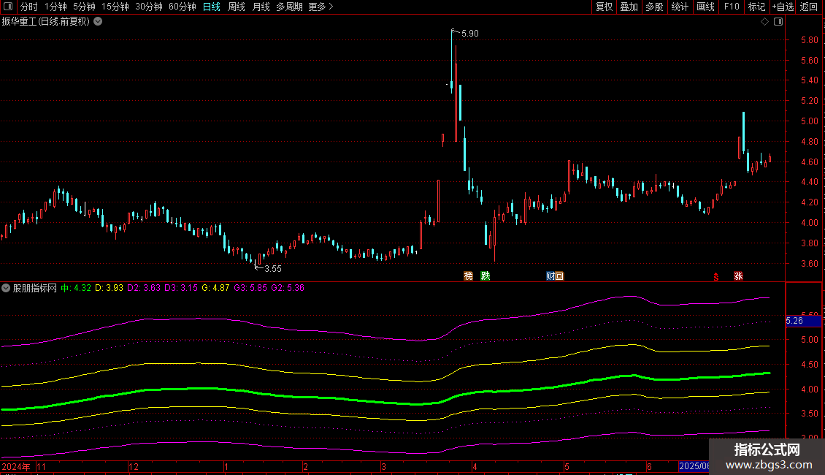
Task: Select the 日线 daily period tab
Action: click(212, 7)
